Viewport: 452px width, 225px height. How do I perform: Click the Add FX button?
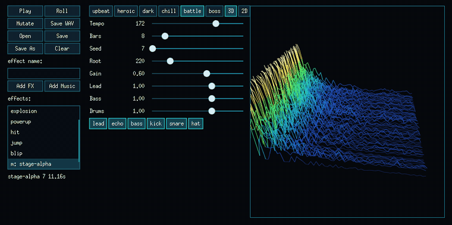(25, 86)
